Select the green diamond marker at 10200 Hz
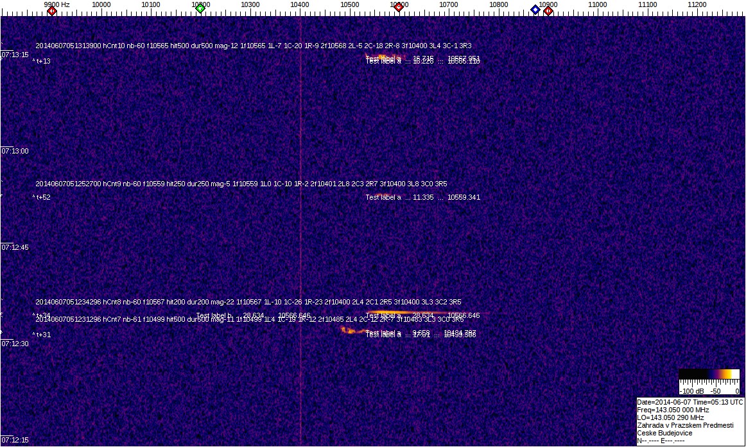The width and height of the screenshot is (746, 447). tap(200, 8)
